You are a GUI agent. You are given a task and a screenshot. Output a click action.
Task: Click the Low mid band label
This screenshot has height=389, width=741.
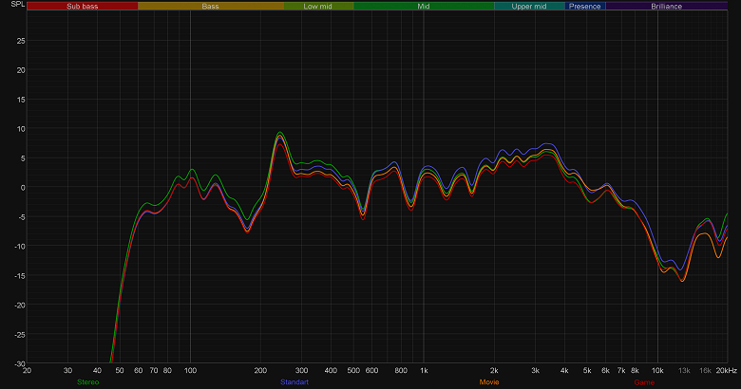pos(318,6)
